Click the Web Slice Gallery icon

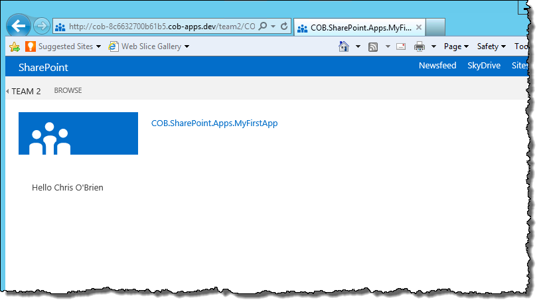[113, 46]
